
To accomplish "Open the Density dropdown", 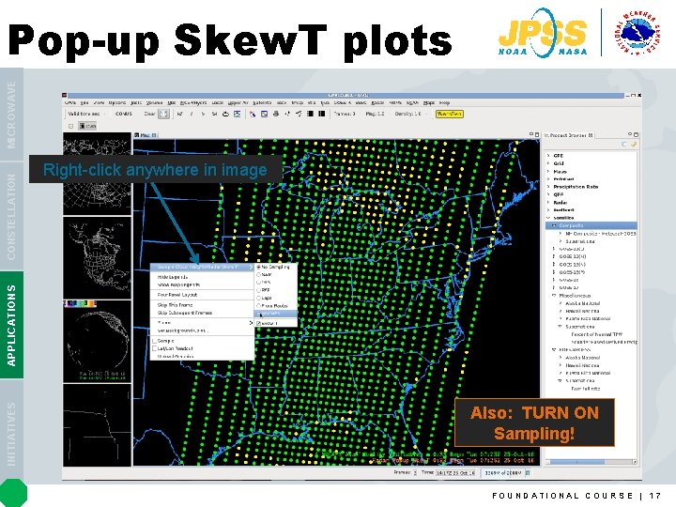I will (410, 114).
